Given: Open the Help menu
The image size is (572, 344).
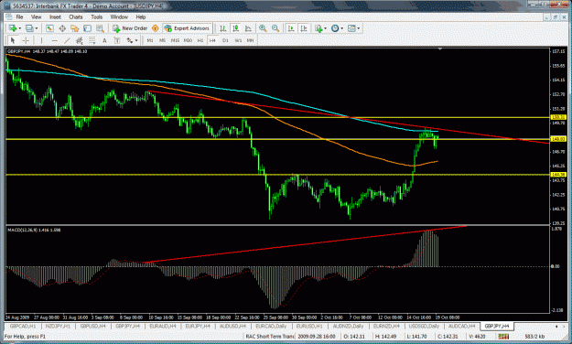Looking at the screenshot, I should tap(141, 16).
